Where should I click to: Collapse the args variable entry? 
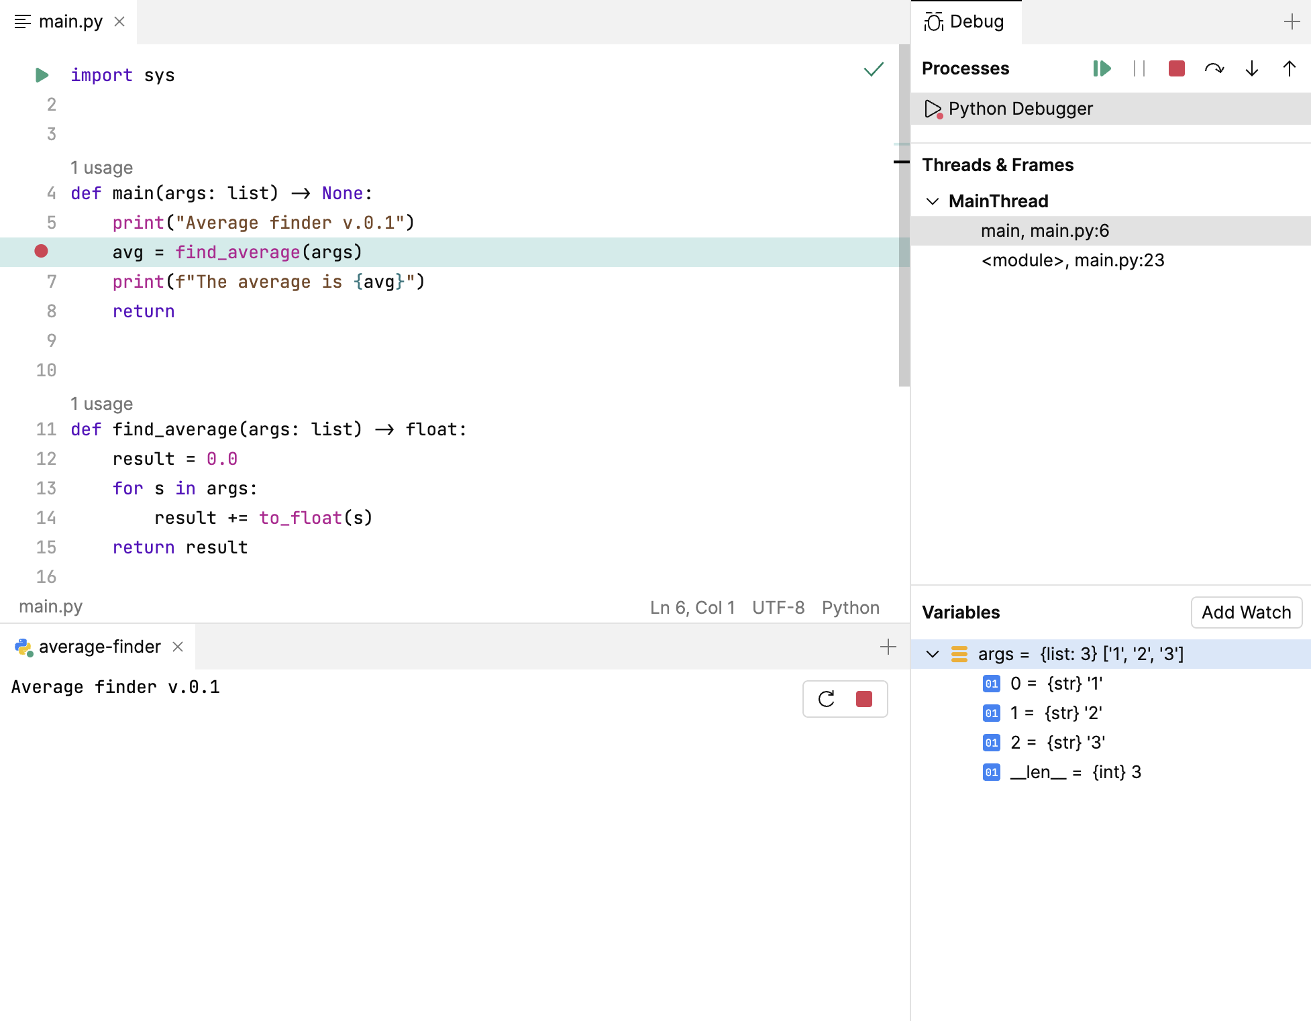pyautogui.click(x=933, y=654)
